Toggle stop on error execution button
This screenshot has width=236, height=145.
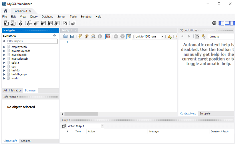(x=108, y=36)
